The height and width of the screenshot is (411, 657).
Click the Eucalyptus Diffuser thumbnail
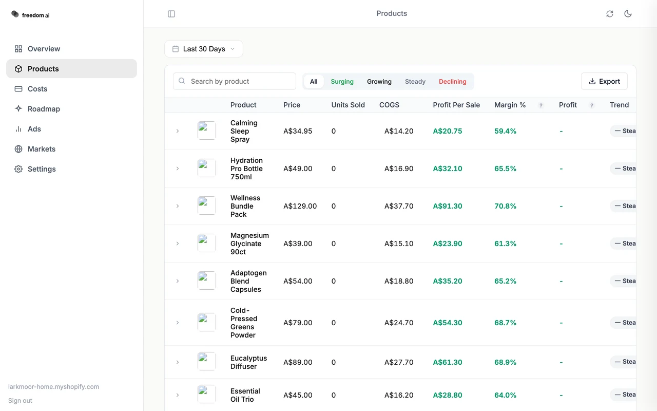tap(207, 362)
